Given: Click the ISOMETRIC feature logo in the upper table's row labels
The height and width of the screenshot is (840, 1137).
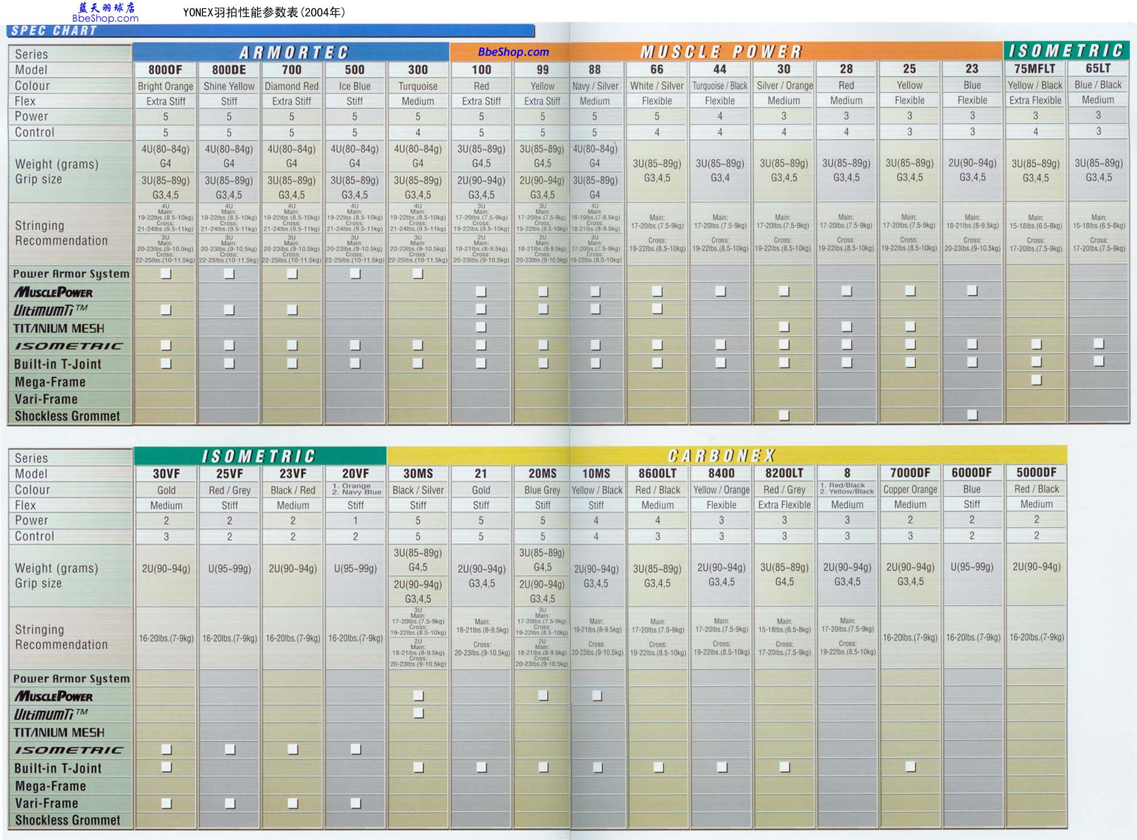Looking at the screenshot, I should 68,346.
